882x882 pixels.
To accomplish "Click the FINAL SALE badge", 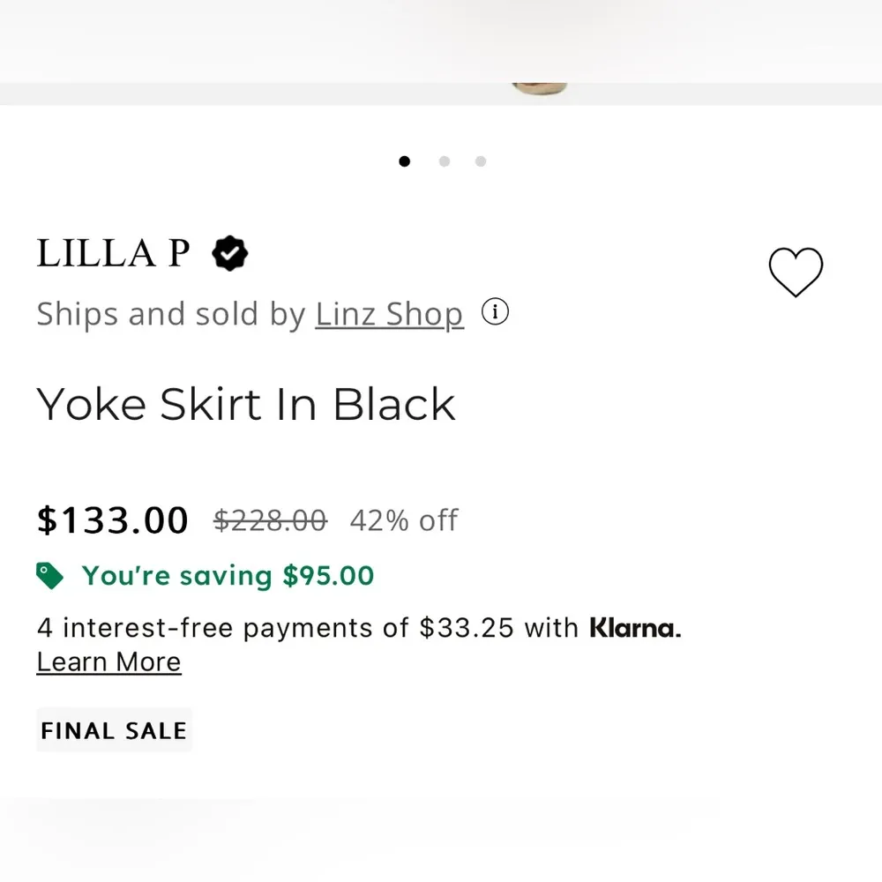I will point(114,729).
